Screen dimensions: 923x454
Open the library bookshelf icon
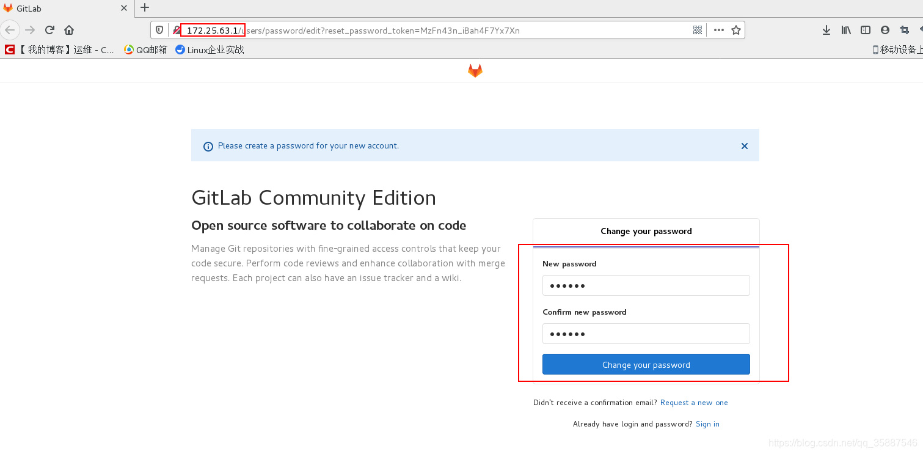click(846, 30)
